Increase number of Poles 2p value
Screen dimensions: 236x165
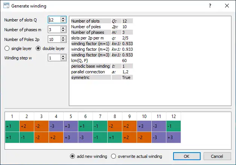[x=63, y=38]
